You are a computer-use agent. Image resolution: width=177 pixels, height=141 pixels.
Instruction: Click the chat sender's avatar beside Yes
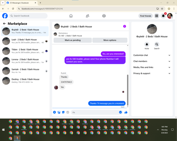pos(56,87)
